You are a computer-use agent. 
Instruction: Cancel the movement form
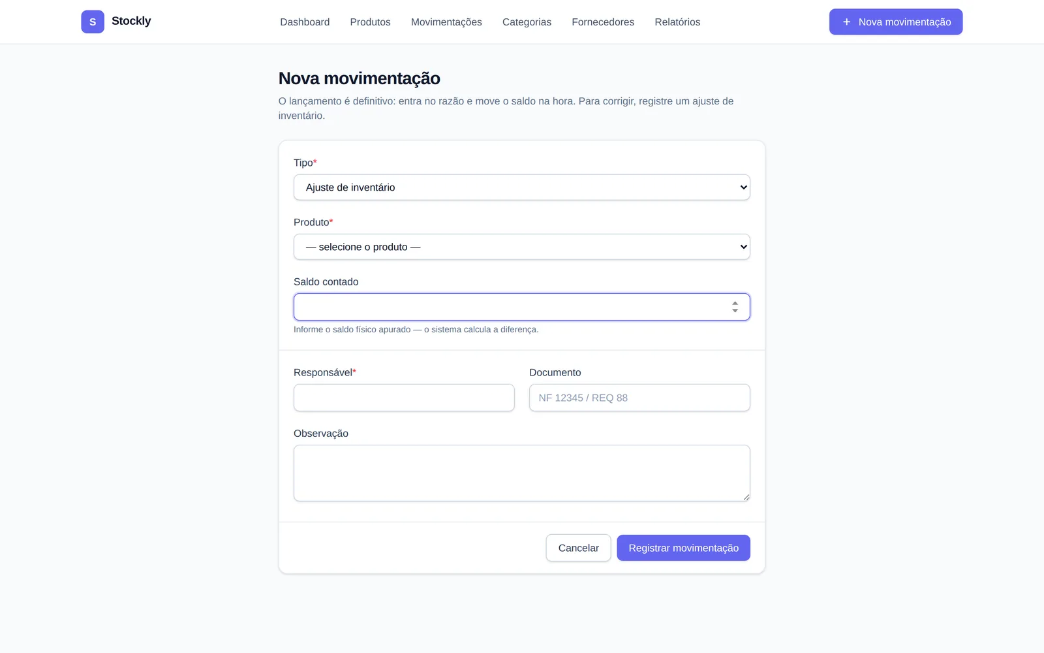[x=578, y=548]
